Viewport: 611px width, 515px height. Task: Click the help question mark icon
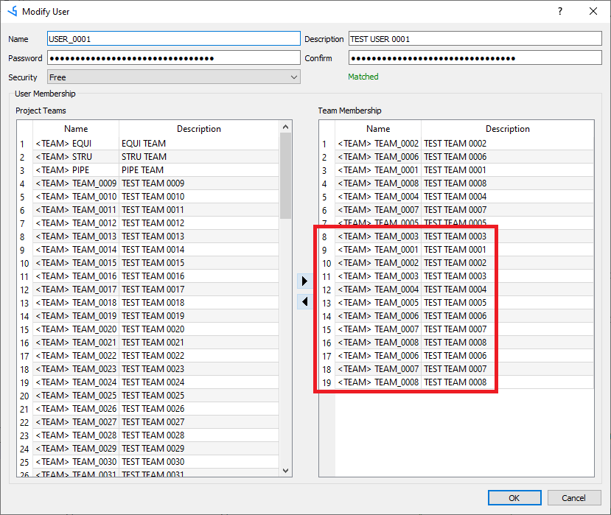[x=559, y=11]
